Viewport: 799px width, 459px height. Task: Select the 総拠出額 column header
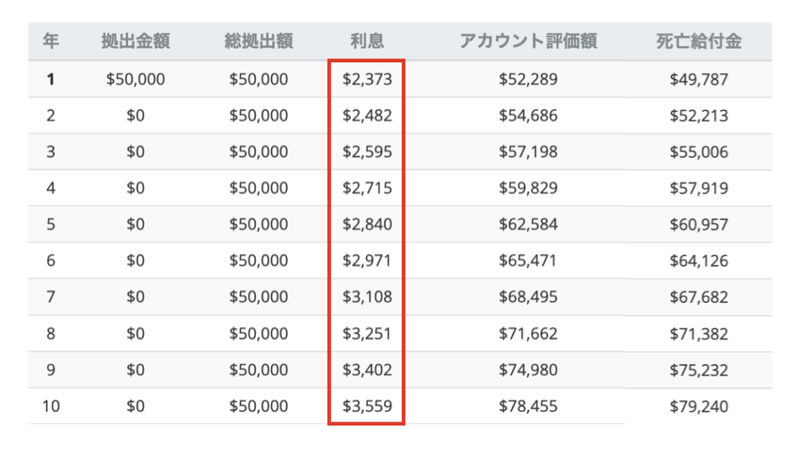point(257,42)
